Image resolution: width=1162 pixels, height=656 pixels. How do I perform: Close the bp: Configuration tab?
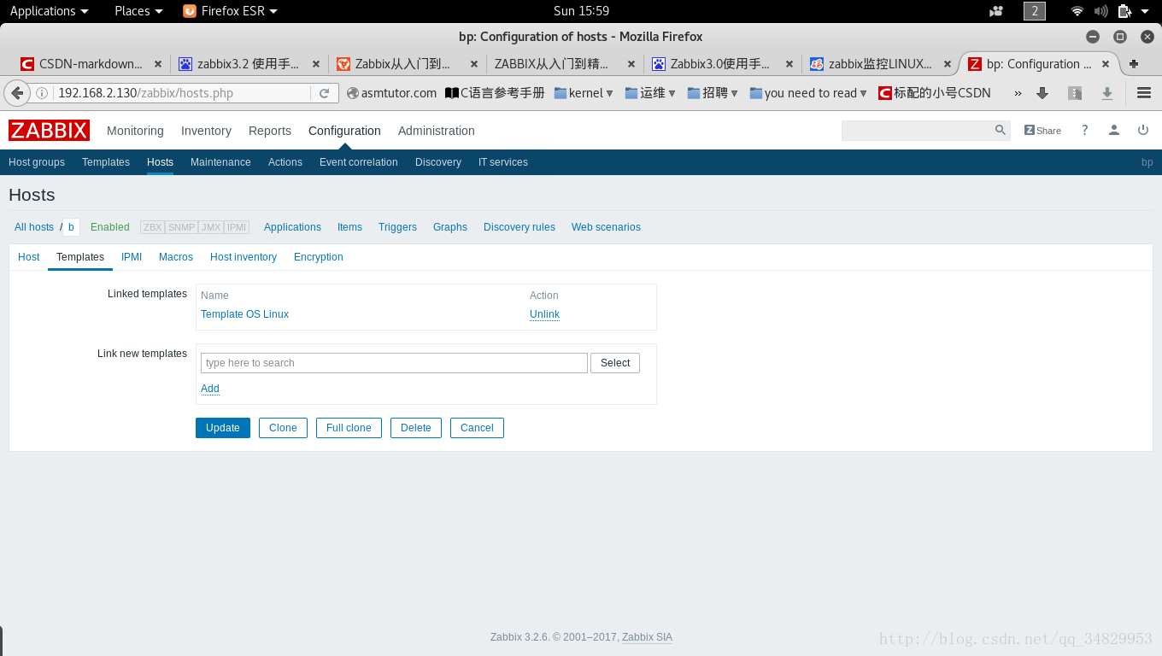[1106, 64]
